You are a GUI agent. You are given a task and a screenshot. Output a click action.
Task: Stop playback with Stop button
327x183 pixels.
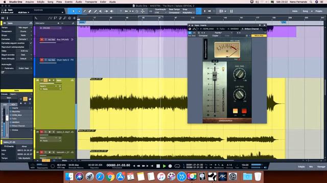(x=158, y=166)
